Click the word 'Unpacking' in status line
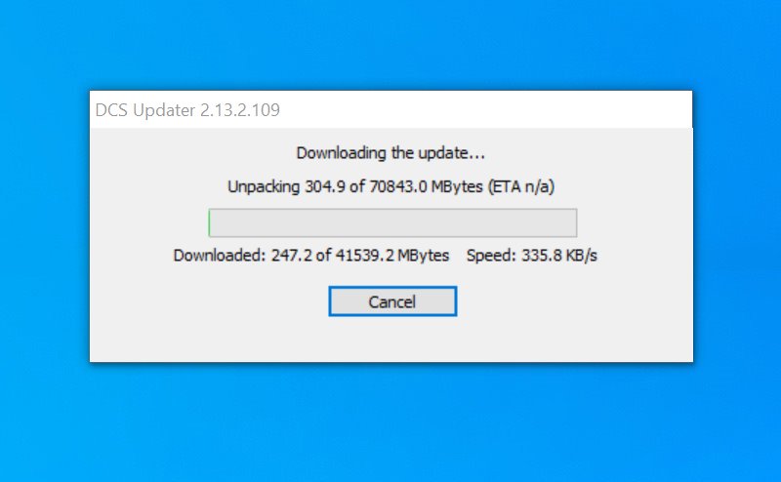 pos(264,186)
